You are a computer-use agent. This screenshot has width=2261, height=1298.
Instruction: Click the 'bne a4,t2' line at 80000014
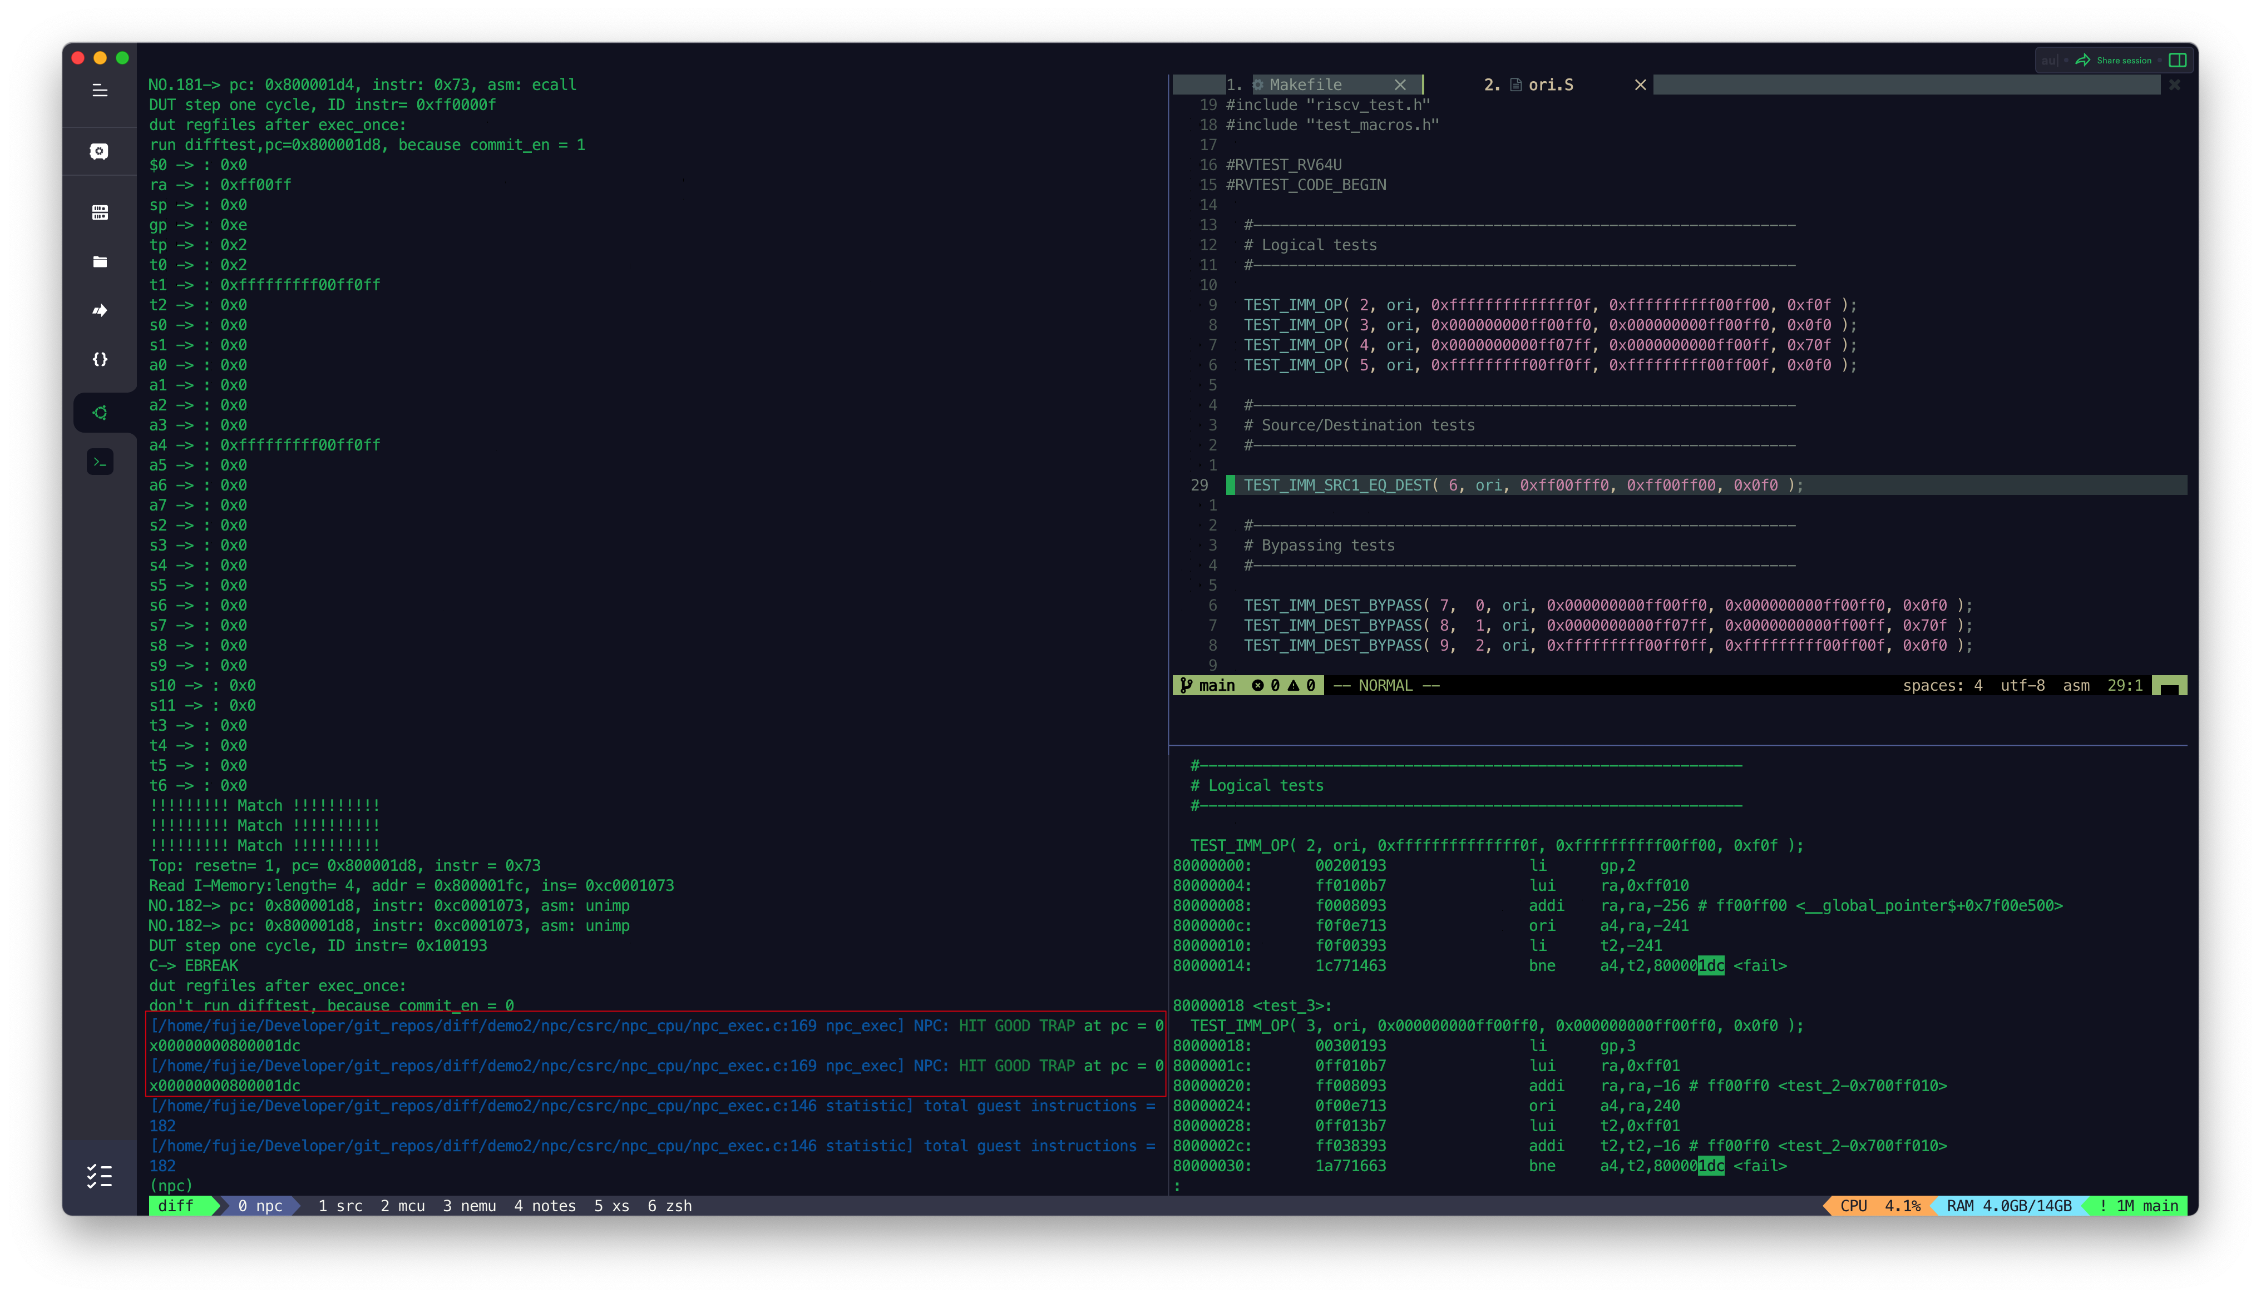pos(1479,965)
